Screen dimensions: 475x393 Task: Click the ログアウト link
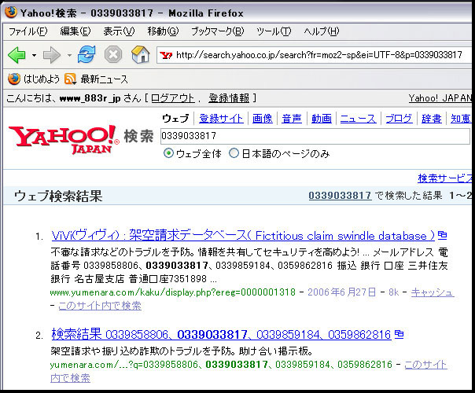(x=173, y=98)
